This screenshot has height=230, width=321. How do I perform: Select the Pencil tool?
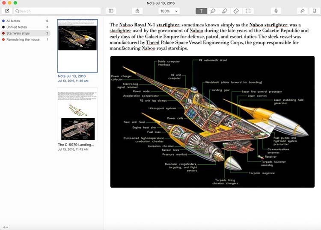pos(213,11)
